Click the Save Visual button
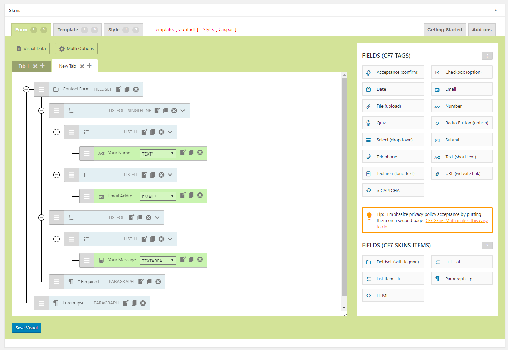This screenshot has width=508, height=350. 27,328
